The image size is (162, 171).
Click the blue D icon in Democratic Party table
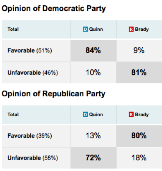coord(85,29)
